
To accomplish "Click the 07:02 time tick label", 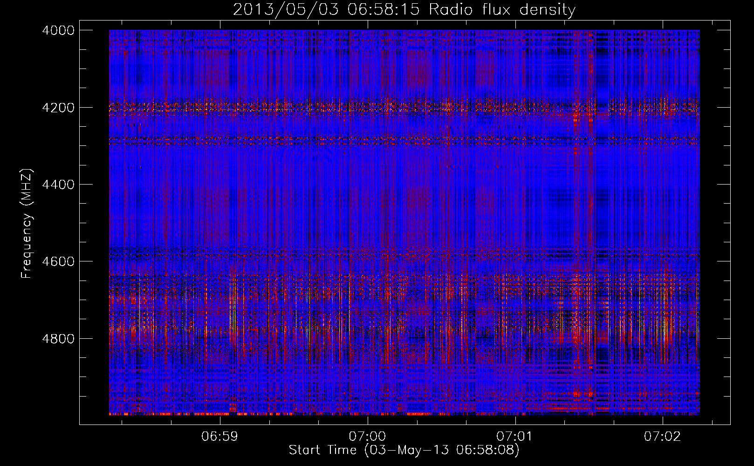I will [663, 437].
